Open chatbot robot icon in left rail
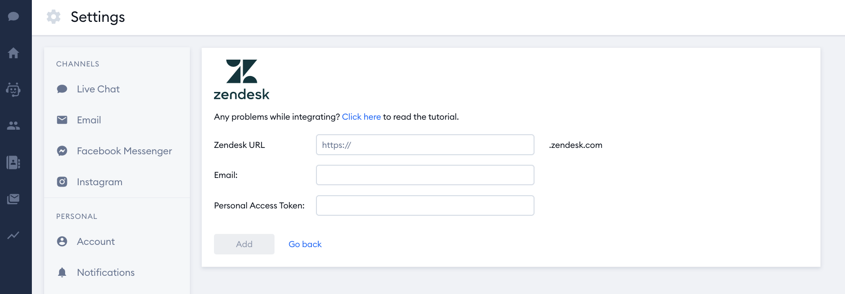 click(14, 90)
